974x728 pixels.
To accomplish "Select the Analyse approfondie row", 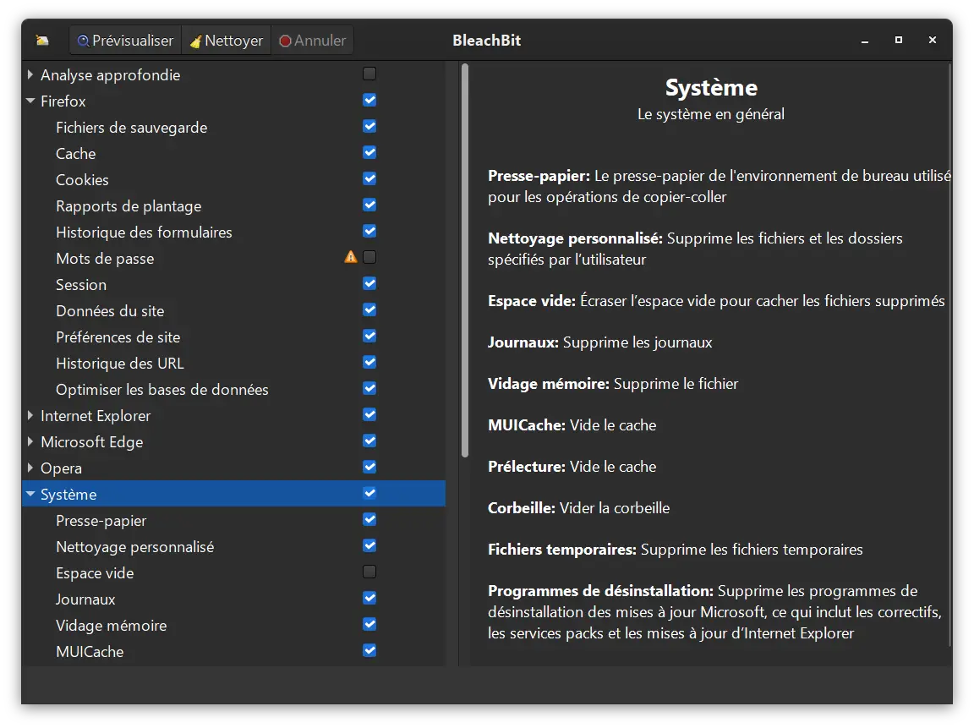I will [x=233, y=74].
